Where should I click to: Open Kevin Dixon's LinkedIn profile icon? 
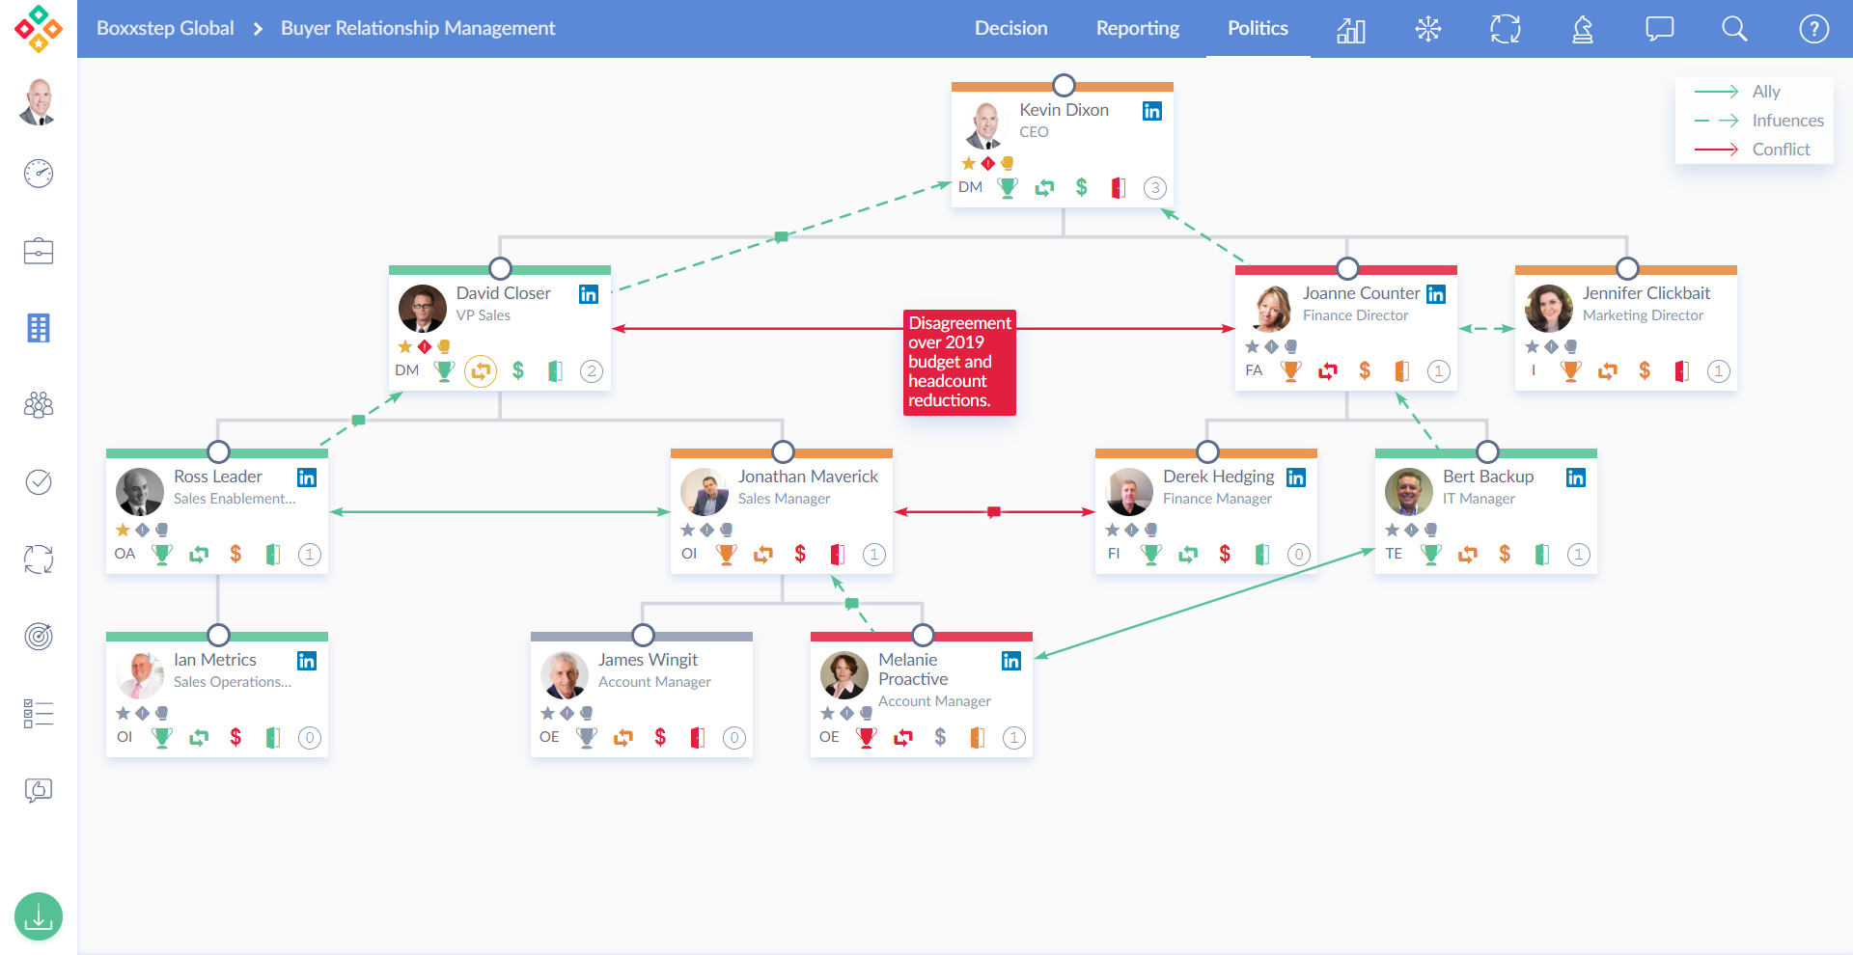[1152, 111]
